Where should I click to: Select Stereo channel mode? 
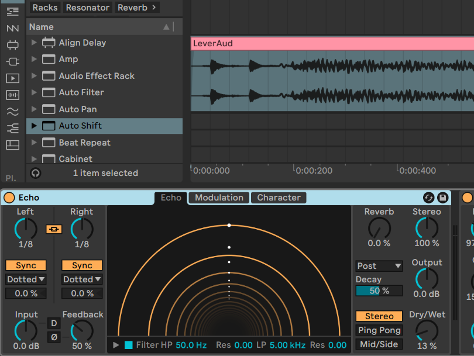(379, 316)
